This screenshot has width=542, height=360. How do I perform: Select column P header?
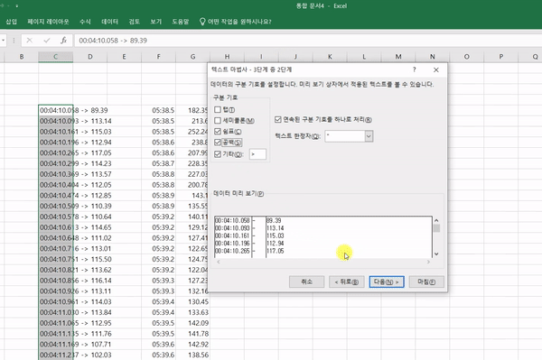coord(500,57)
